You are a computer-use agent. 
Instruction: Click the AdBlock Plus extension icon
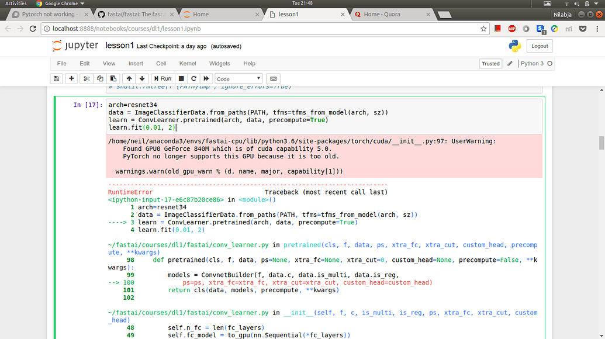[512, 28]
